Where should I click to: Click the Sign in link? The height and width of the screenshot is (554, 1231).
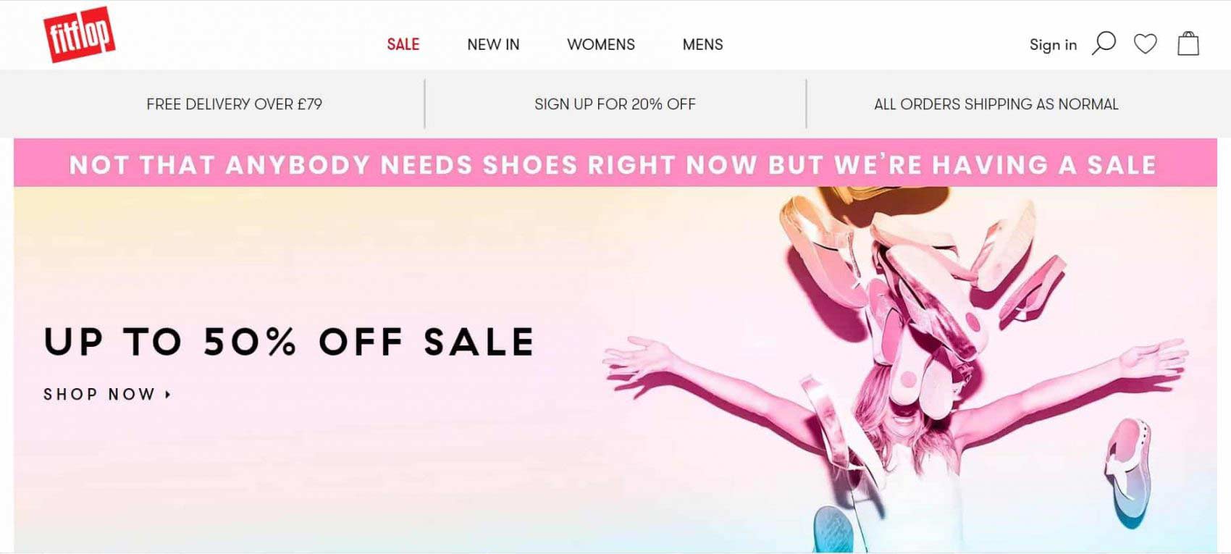[x=1053, y=45]
